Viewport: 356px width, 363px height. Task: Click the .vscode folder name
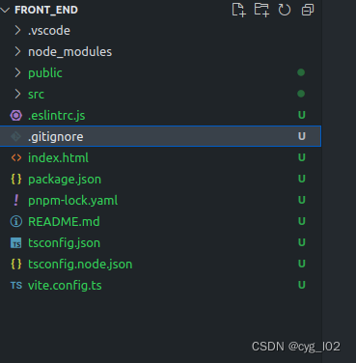coord(49,31)
